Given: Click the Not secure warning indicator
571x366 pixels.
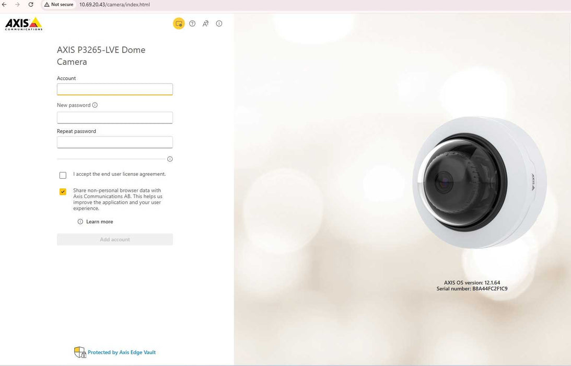Looking at the screenshot, I should (x=59, y=5).
